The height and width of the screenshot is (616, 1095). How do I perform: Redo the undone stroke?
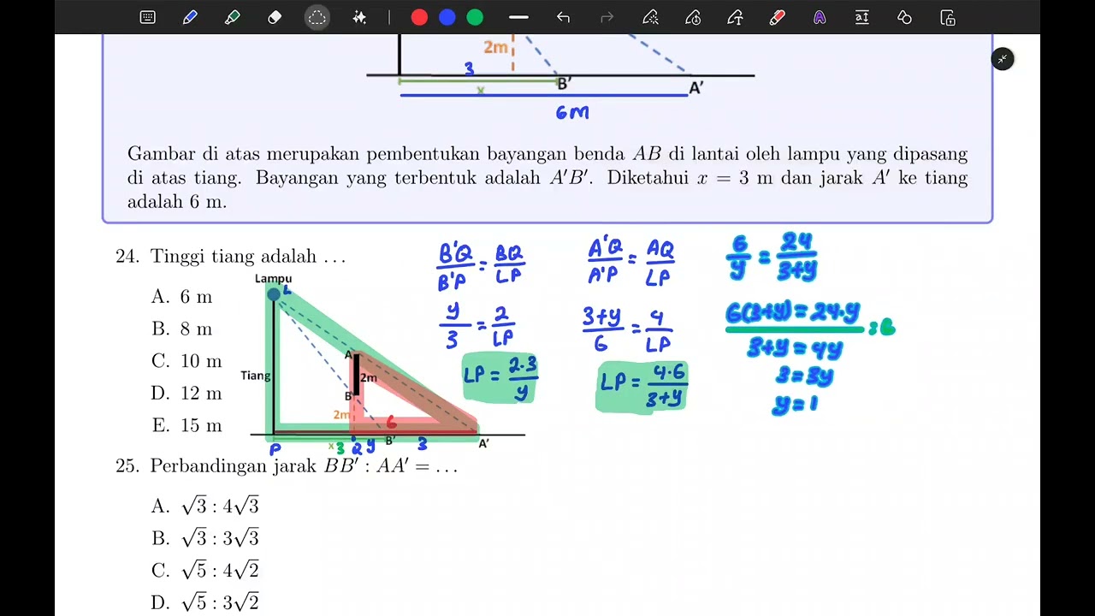607,17
